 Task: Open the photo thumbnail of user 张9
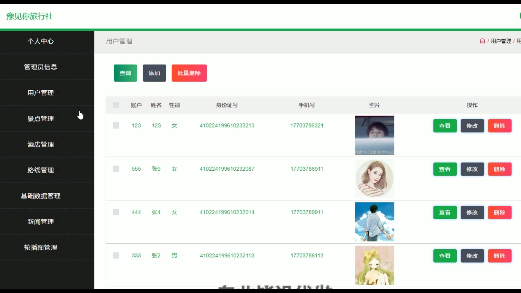tap(374, 179)
